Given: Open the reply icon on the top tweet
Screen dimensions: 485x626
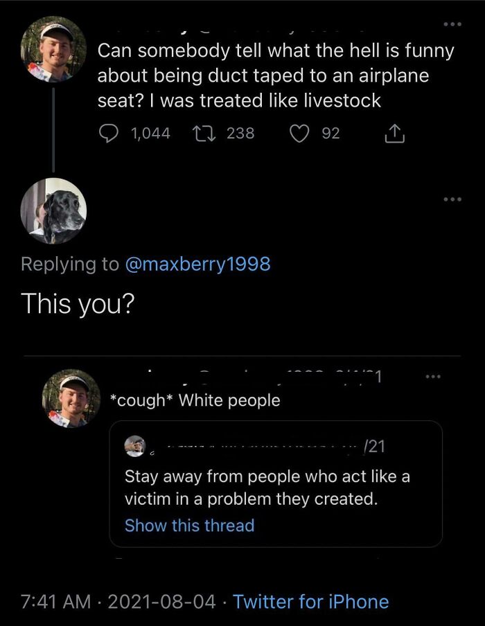Looking at the screenshot, I should point(109,133).
